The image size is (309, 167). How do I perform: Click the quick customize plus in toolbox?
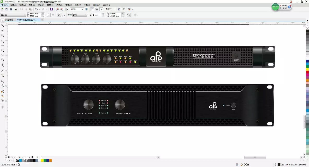tap(3, 107)
